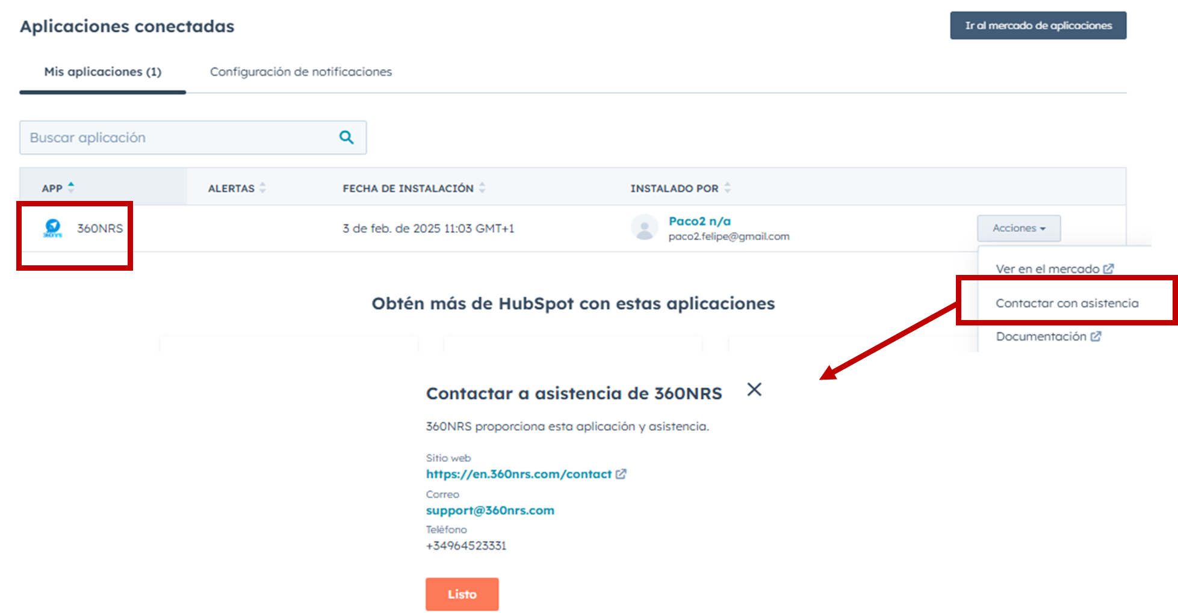
Task: Switch to Mis aplicaciones tab
Action: pos(103,72)
